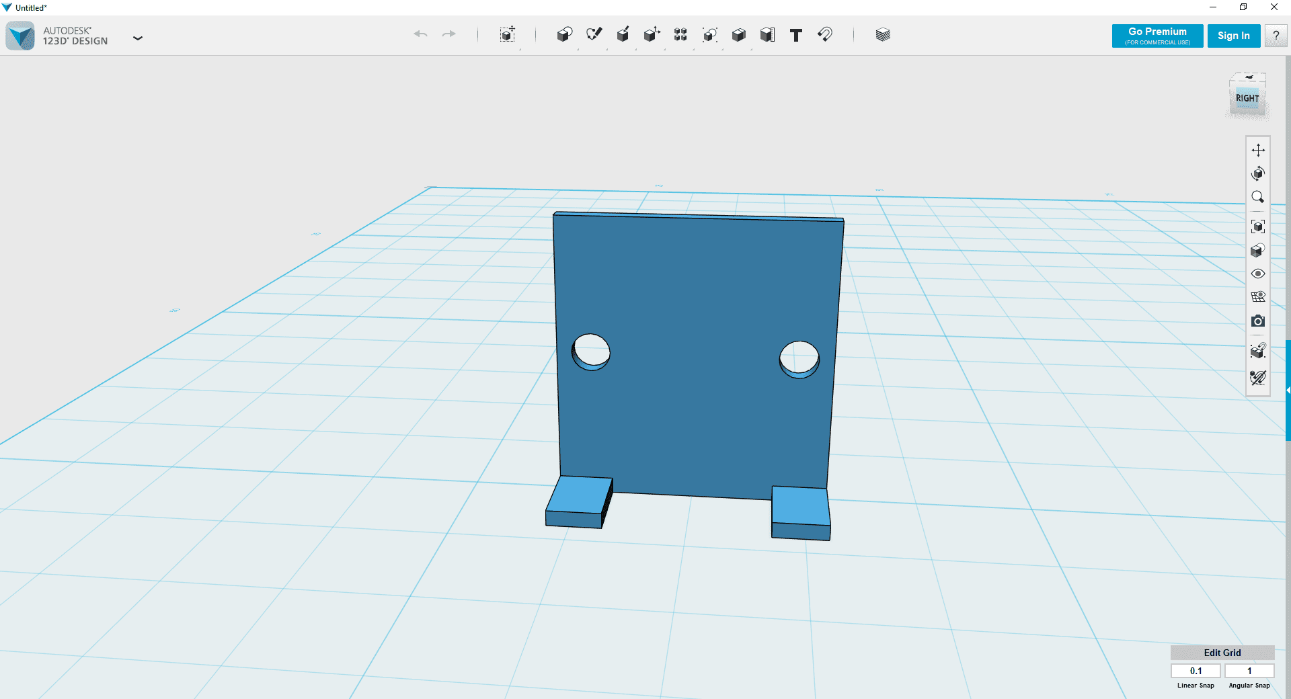Screen dimensions: 1291x699
Task: Open the Transform tool
Action: [x=508, y=34]
